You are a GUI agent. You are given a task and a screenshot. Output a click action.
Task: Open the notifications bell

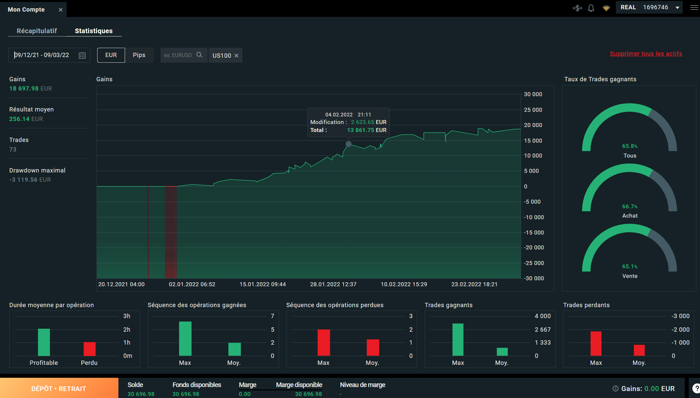point(591,8)
